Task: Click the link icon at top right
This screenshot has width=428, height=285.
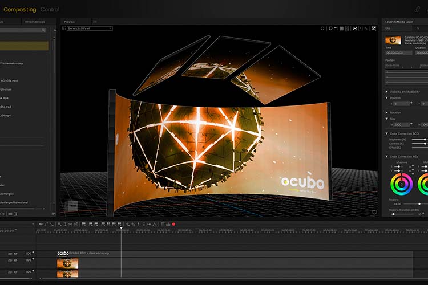Action: [417, 9]
